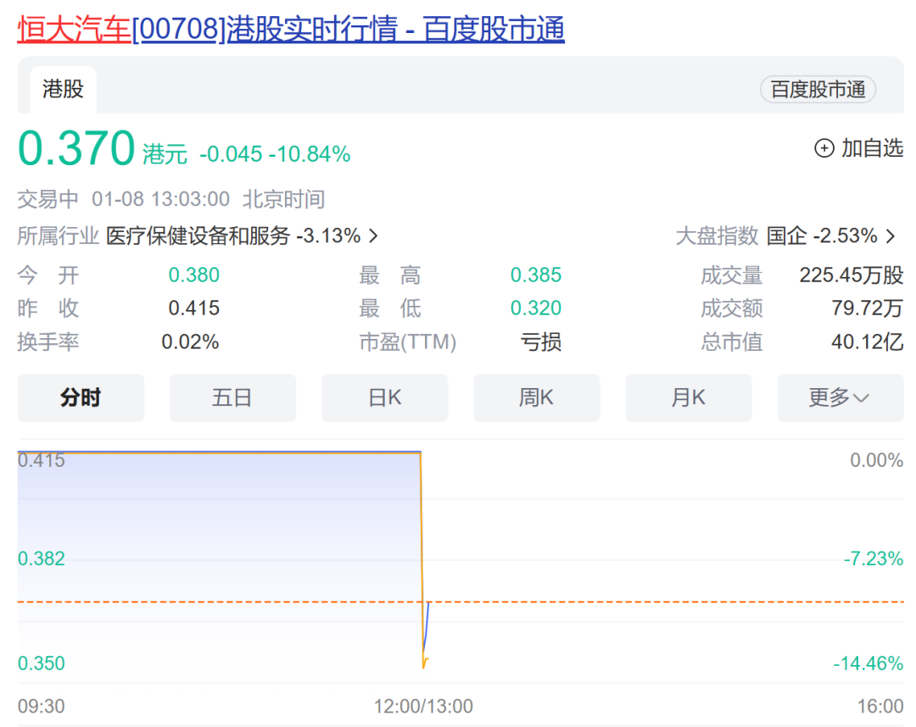Expand the chevron after 国企 -2.53%
Image resolution: width=916 pixels, height=727 pixels.
[891, 236]
